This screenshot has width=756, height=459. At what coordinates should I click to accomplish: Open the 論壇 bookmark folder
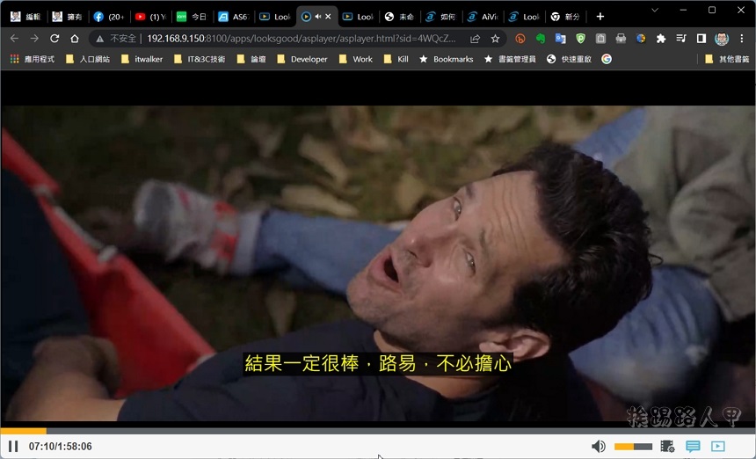pyautogui.click(x=251, y=59)
